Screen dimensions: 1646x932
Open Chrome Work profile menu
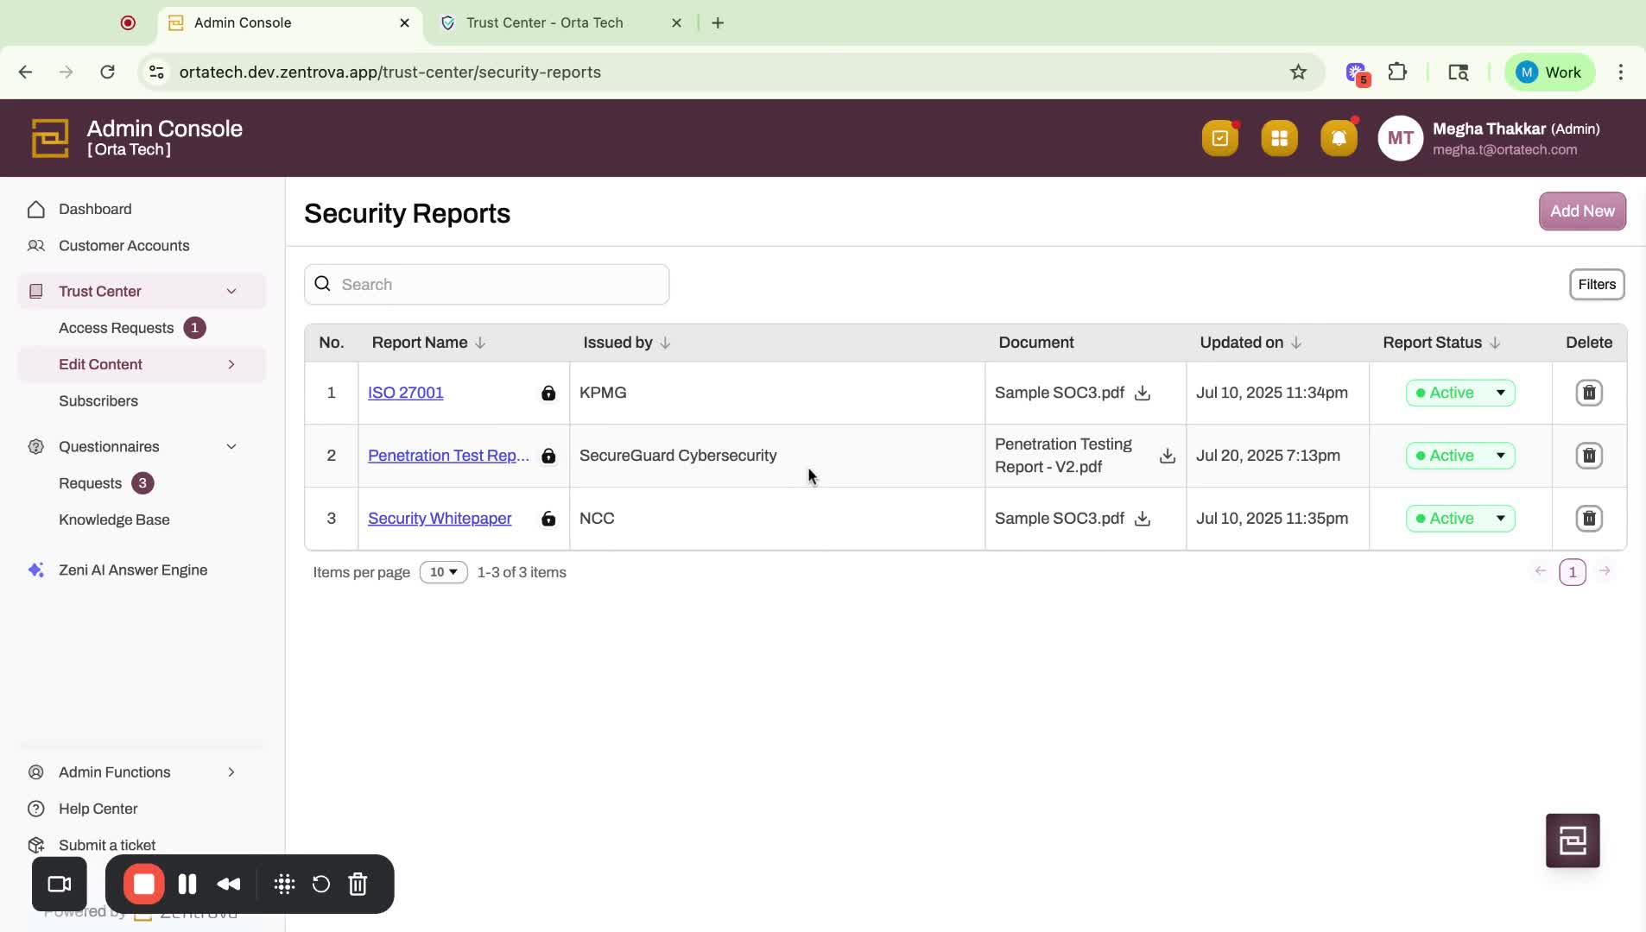click(1549, 72)
